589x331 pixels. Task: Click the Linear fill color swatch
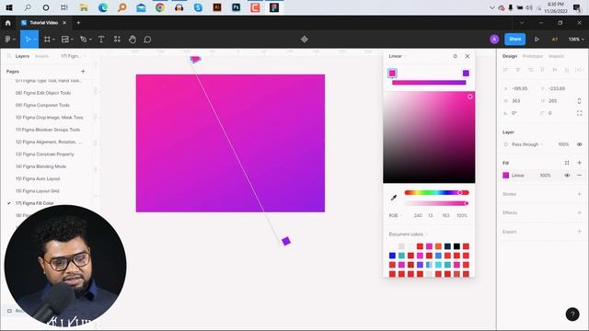point(506,176)
